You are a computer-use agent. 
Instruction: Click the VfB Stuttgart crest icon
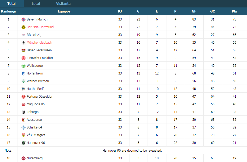(x=23, y=135)
